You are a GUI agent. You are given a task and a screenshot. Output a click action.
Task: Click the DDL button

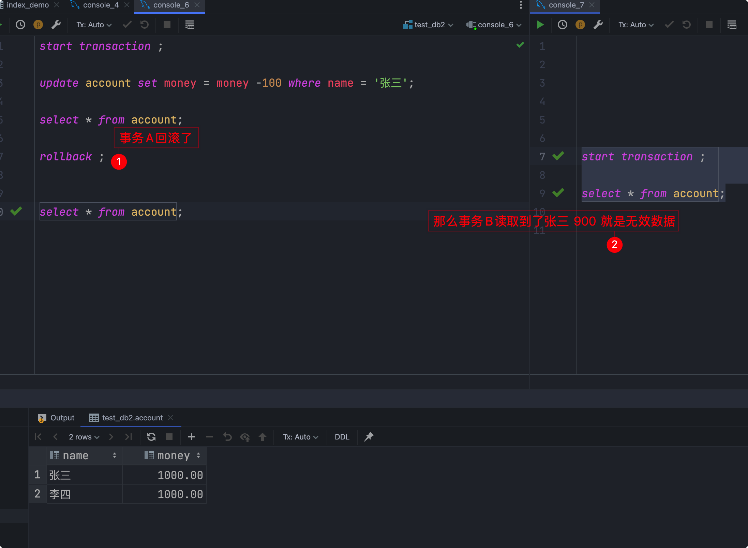[342, 437]
